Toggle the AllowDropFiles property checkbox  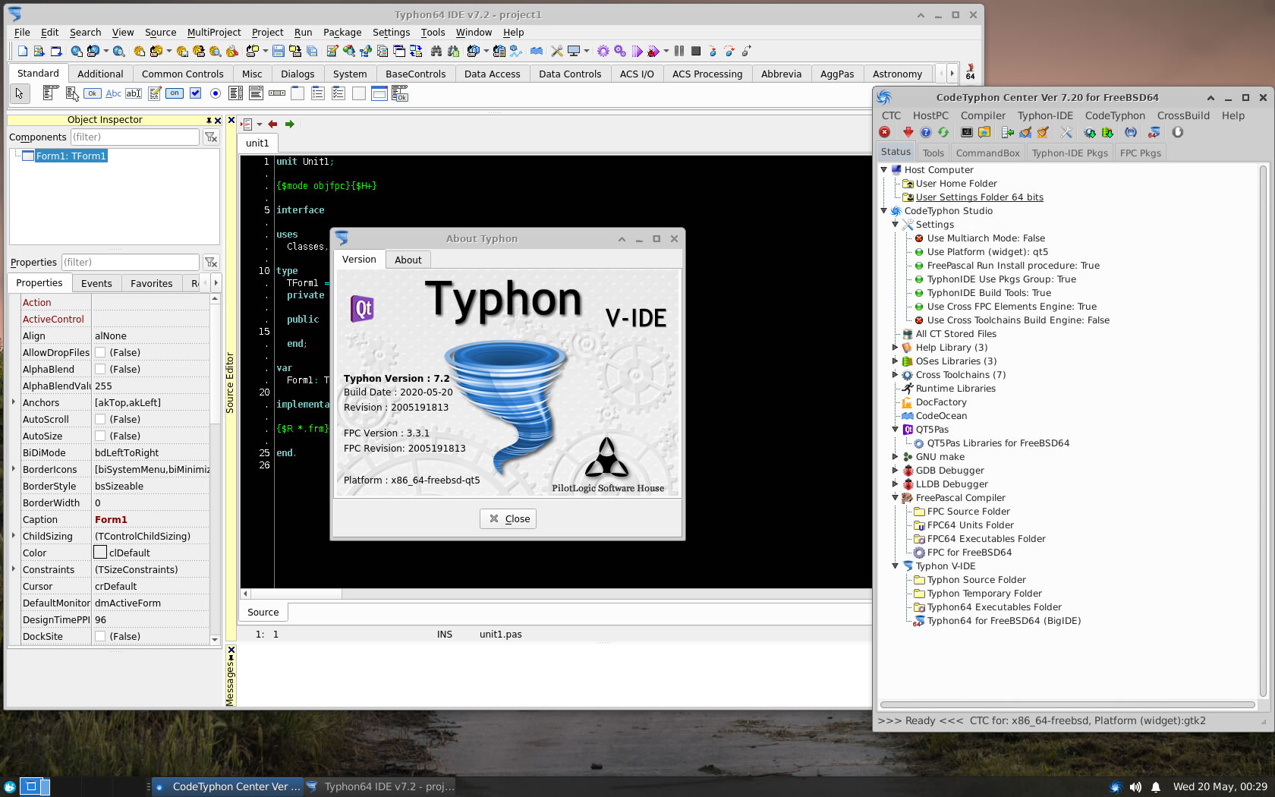click(x=100, y=353)
